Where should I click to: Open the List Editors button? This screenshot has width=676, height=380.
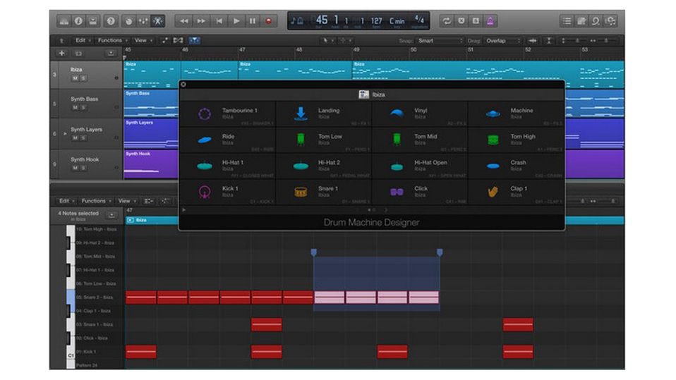click(567, 20)
